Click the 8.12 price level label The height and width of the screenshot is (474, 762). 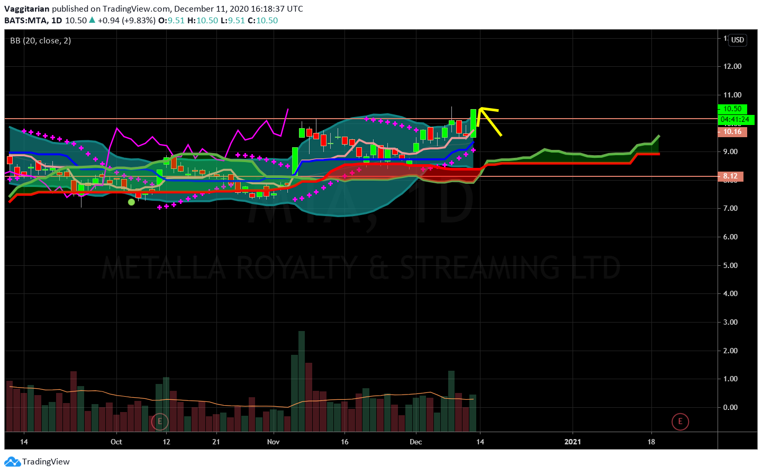coord(730,176)
